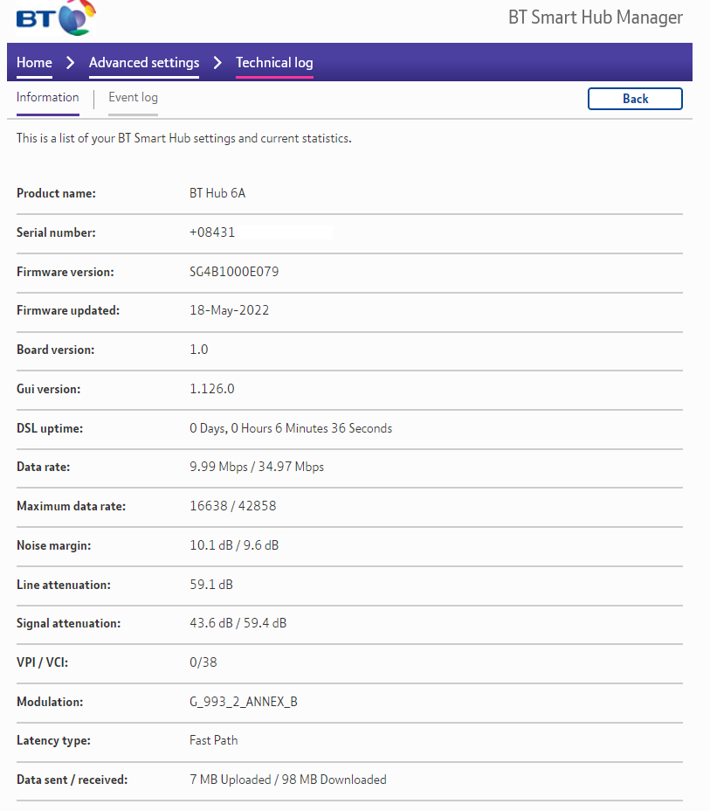Click the BT Smart Hub Manager title
710x811 pixels.
(x=595, y=17)
